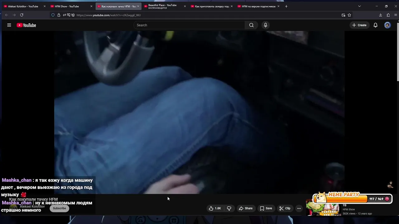Screen dimensions: 399x224
Task: Start voice search with microphone icon
Action: click(x=266, y=25)
